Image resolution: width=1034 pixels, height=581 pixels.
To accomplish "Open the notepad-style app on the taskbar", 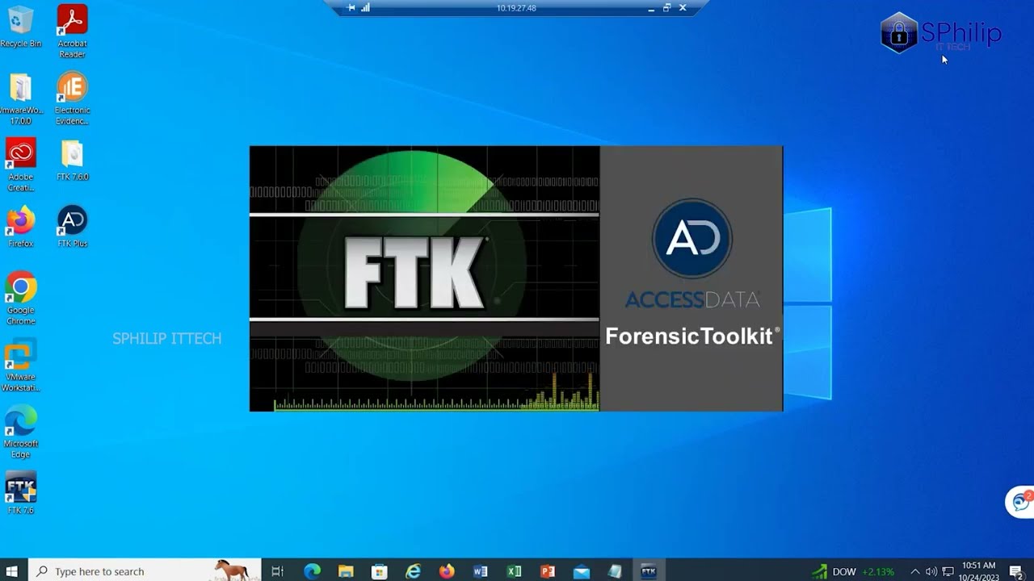I will (x=615, y=571).
